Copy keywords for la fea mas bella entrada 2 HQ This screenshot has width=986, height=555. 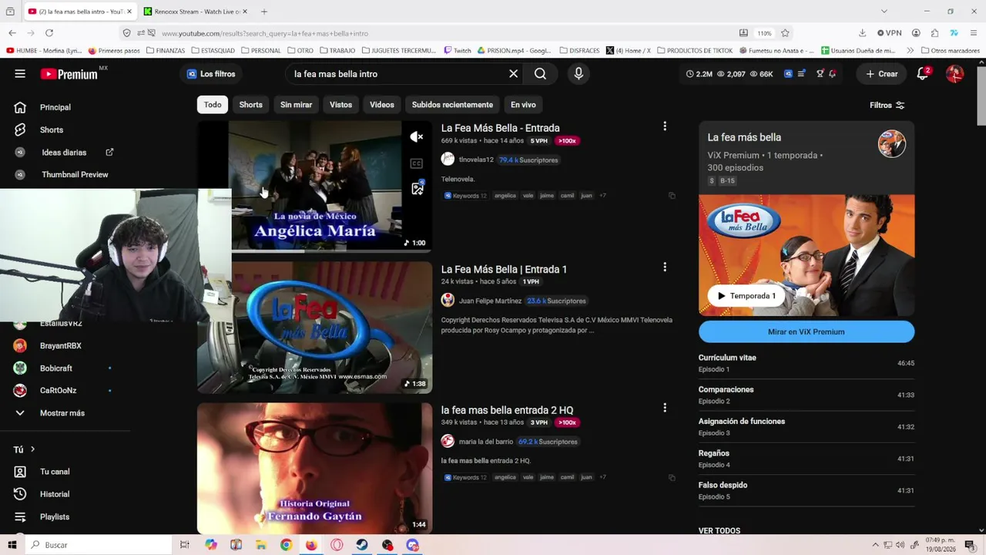[672, 477]
